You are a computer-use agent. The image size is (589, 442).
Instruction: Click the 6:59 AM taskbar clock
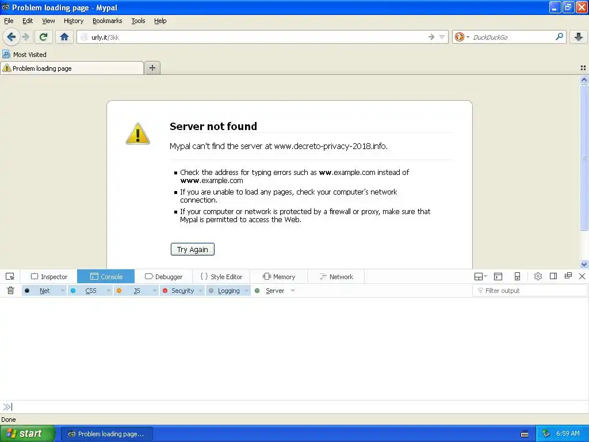coord(568,434)
